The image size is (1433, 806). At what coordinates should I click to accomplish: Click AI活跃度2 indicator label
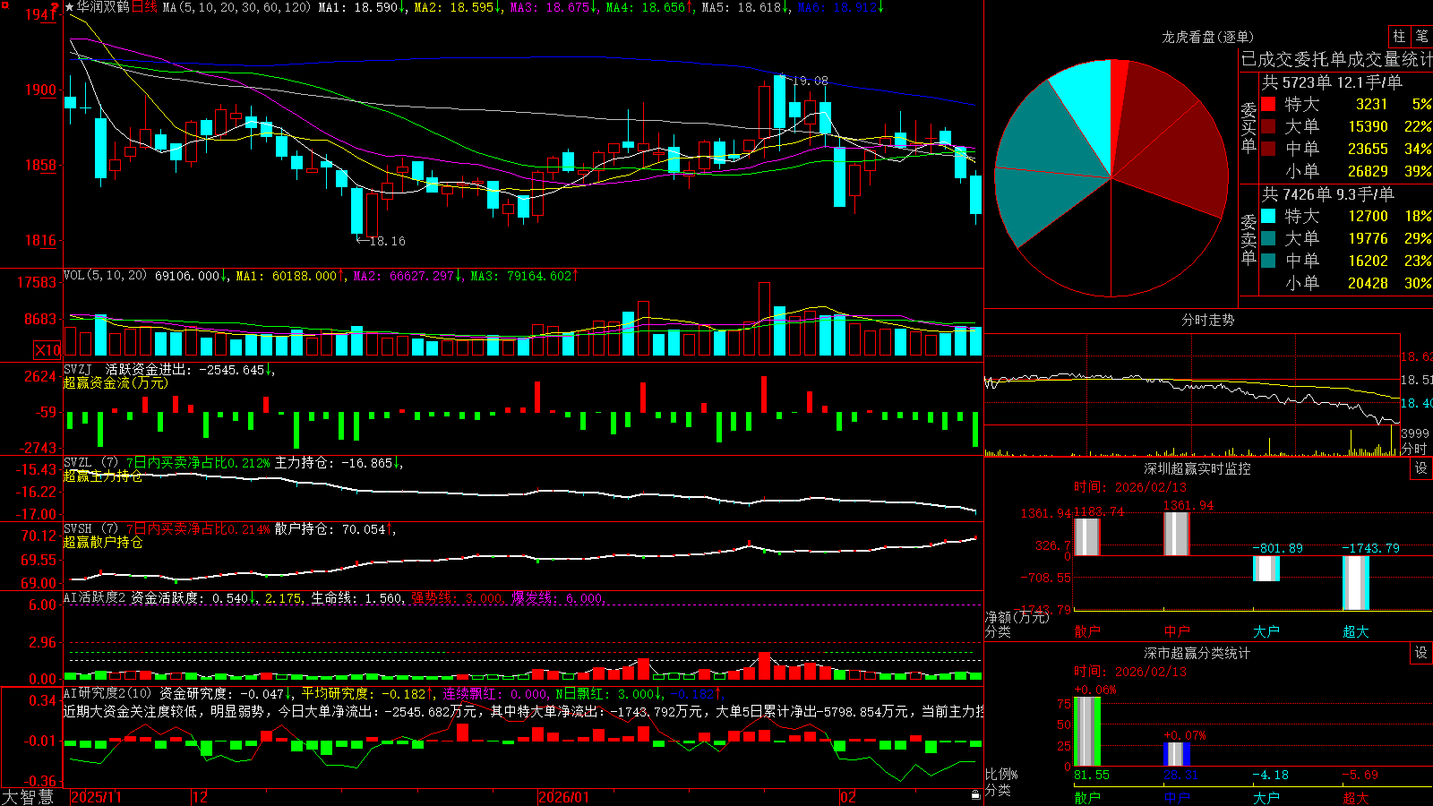[x=94, y=598]
